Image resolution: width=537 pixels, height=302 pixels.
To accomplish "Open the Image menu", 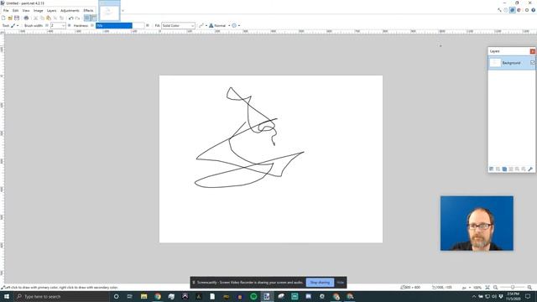I will [x=38, y=11].
